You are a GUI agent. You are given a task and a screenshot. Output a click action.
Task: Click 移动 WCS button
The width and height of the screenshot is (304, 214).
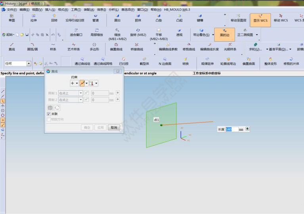coord(281,18)
